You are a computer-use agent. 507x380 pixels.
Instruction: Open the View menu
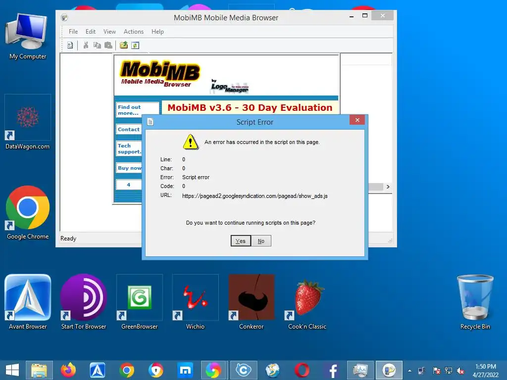click(x=109, y=32)
